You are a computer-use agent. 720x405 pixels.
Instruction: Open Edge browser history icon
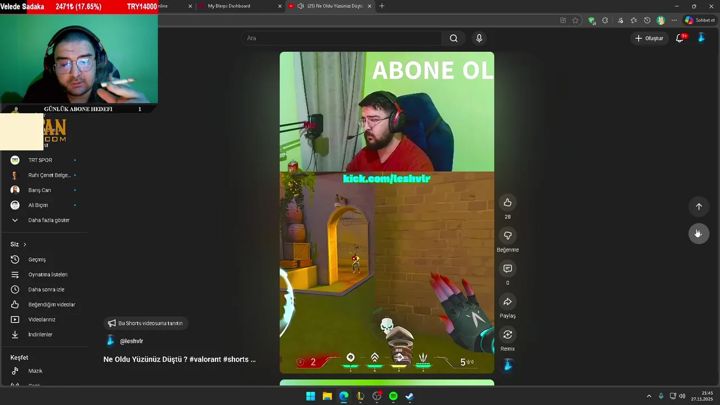(x=647, y=20)
